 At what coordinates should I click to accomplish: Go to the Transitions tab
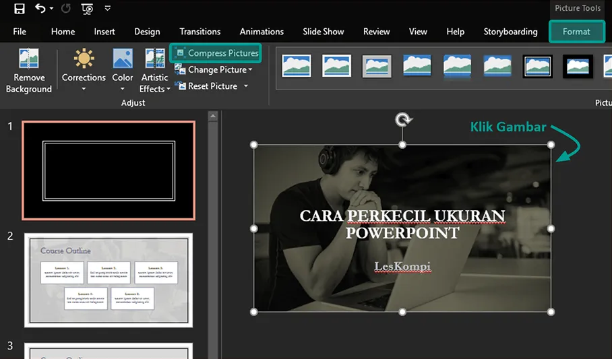pos(200,32)
